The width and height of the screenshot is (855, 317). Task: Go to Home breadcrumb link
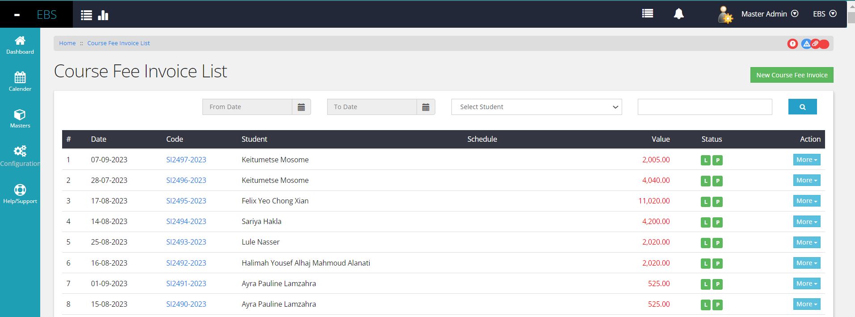click(x=67, y=43)
